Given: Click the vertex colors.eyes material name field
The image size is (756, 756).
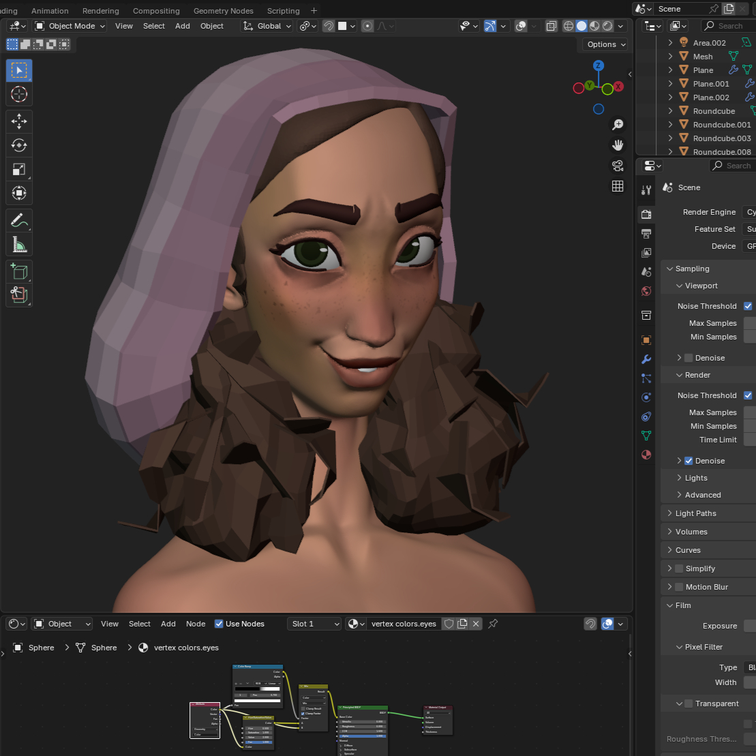Looking at the screenshot, I should (x=403, y=624).
